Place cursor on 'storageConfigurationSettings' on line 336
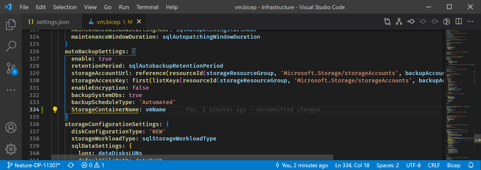 tap(112, 124)
